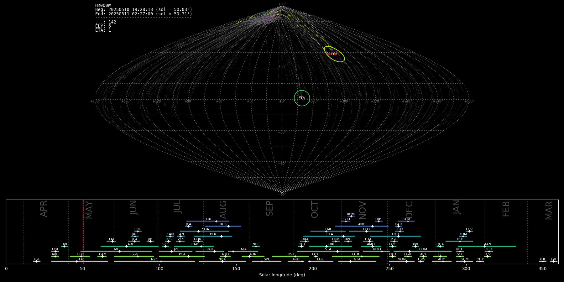Image resolution: width=564 pixels, height=282 pixels.
Task: Click the 350 tick label on the timeline axis
Action: coord(543,269)
